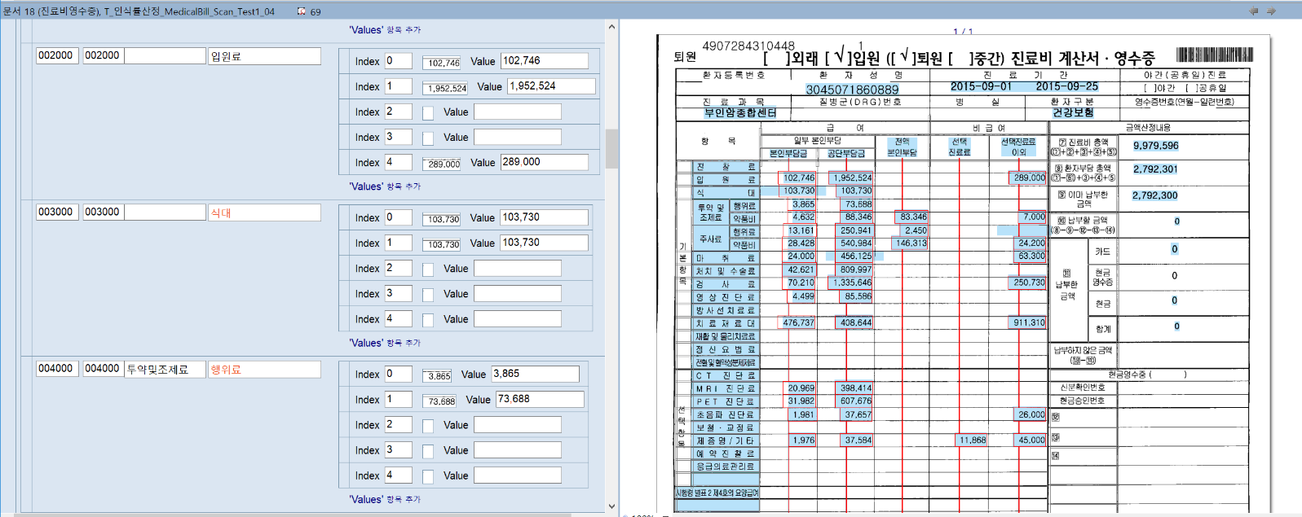Go to the next document with the right arrow
This screenshot has height=517, width=1302.
click(x=1271, y=11)
